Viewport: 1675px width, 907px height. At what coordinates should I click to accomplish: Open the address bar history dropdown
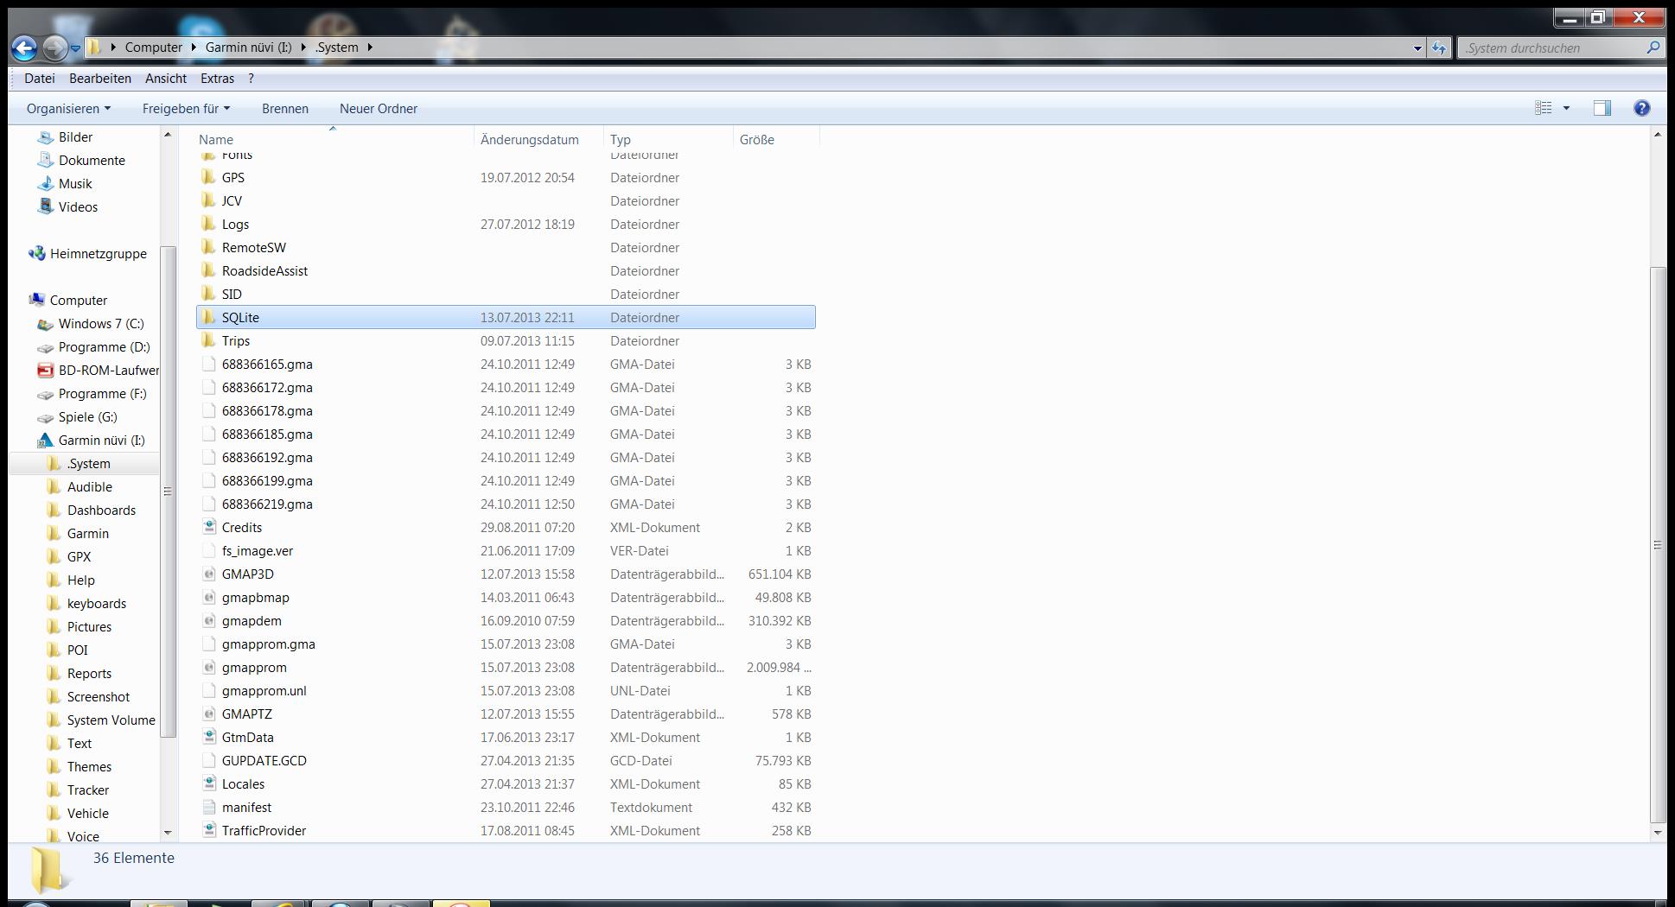[x=1417, y=48]
